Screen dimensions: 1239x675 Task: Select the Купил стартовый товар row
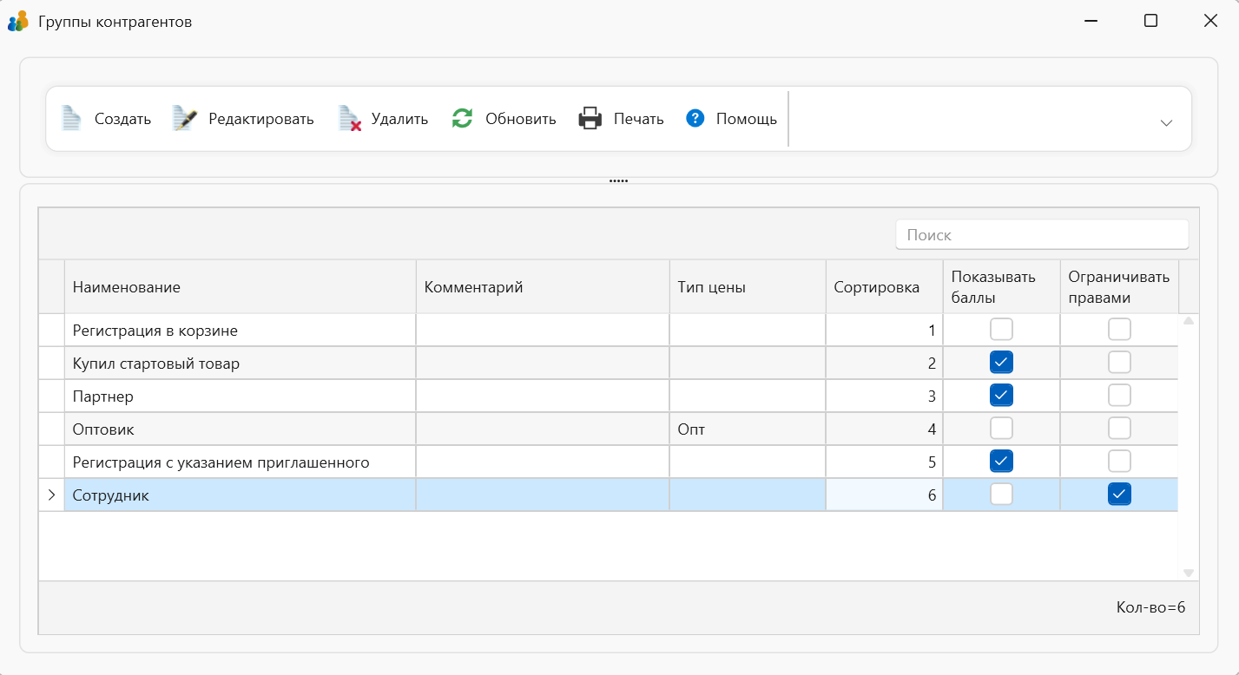608,364
